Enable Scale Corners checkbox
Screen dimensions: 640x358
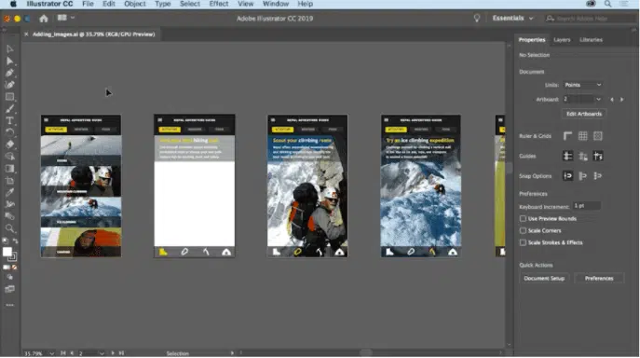click(x=523, y=230)
